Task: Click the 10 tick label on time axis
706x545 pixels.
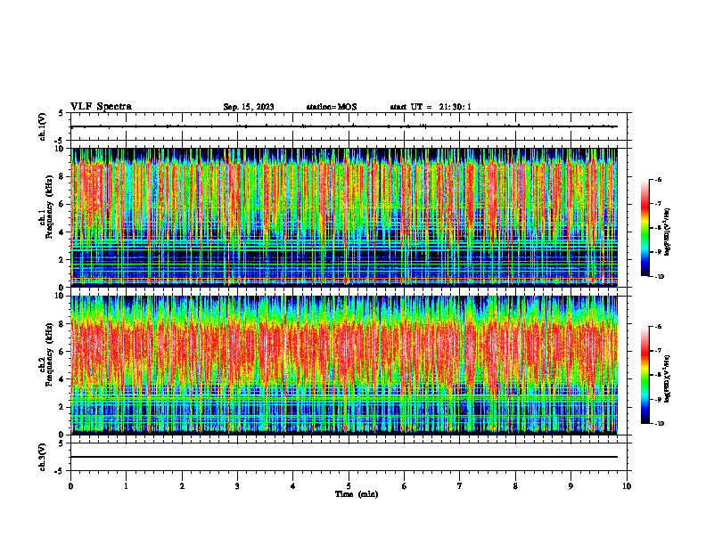Action: pos(627,486)
